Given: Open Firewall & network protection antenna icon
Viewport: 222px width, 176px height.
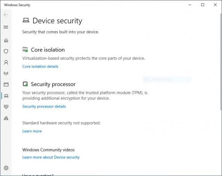Looking at the screenshot, I should (x=6, y=73).
